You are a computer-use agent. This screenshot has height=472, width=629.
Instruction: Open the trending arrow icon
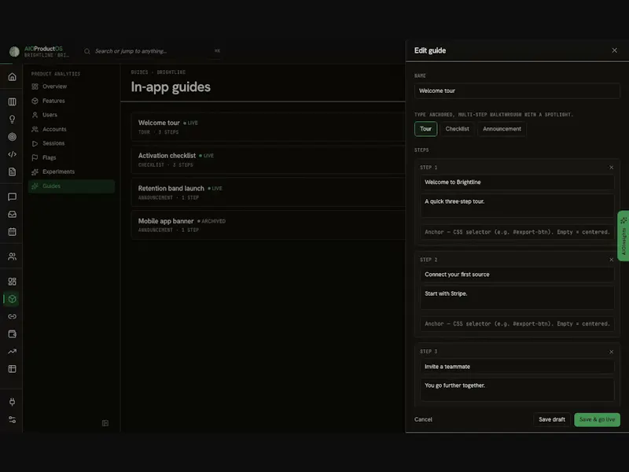click(12, 351)
